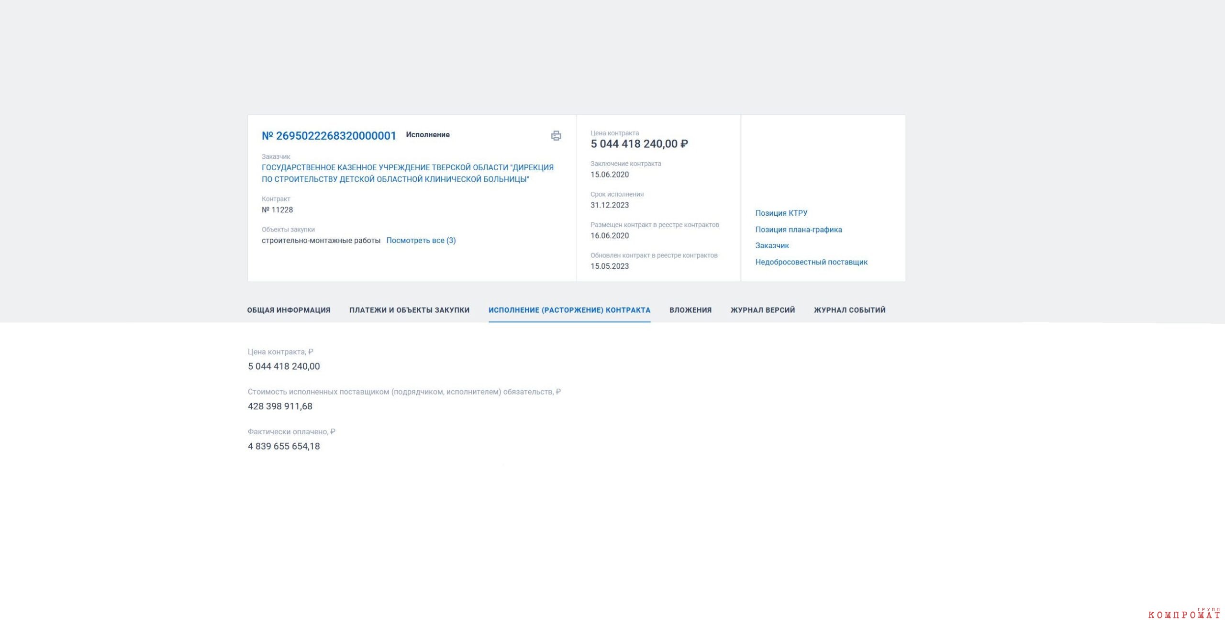Open contract number 2695022268320000001 link
The width and height of the screenshot is (1225, 628).
point(329,136)
